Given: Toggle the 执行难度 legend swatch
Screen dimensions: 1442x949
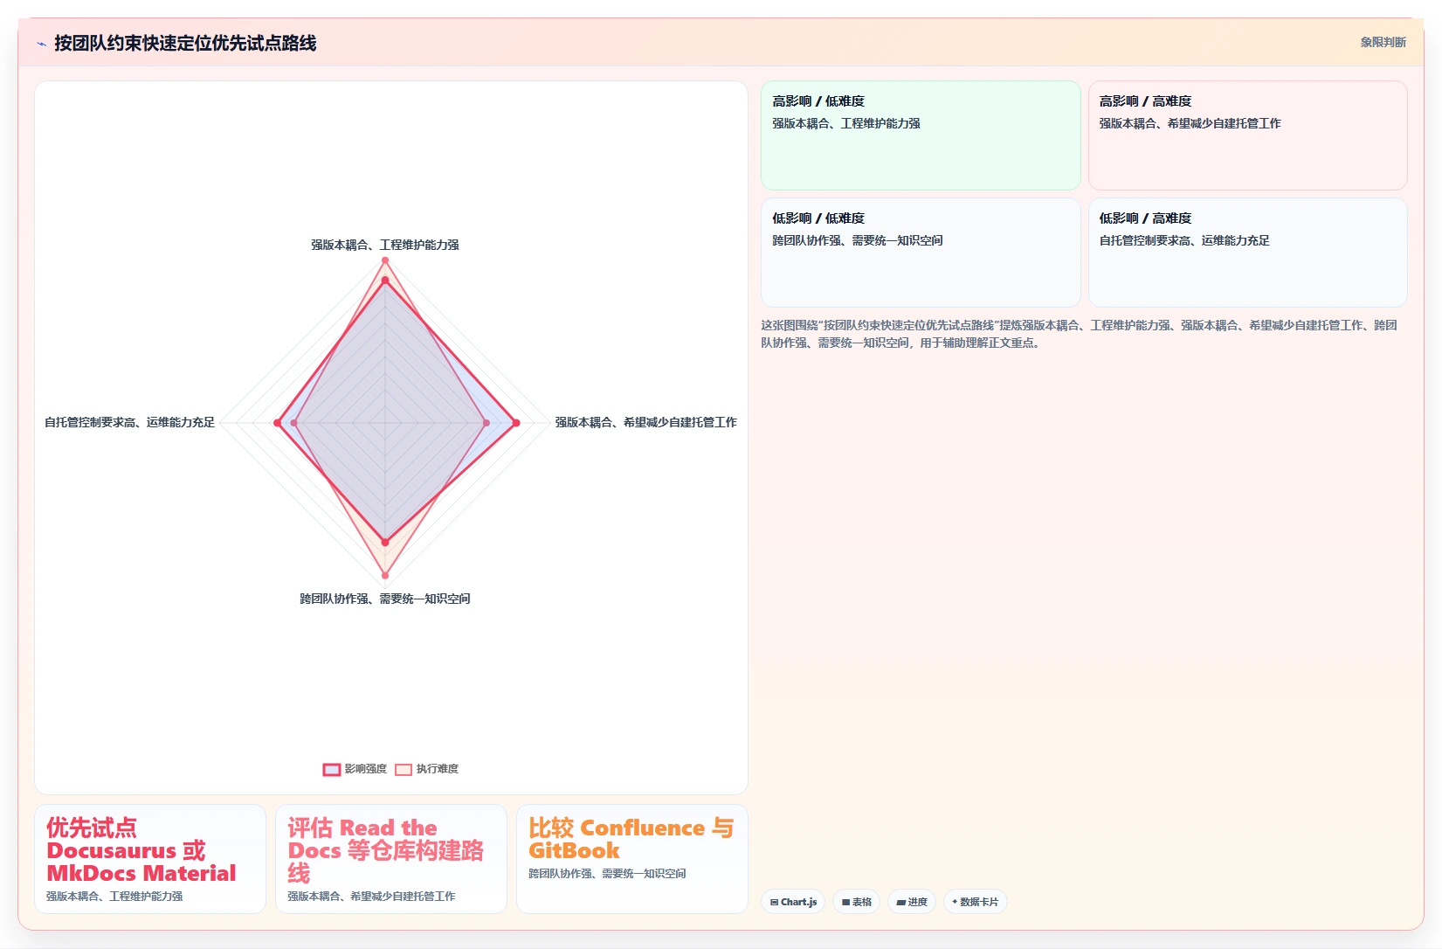Looking at the screenshot, I should [x=403, y=770].
